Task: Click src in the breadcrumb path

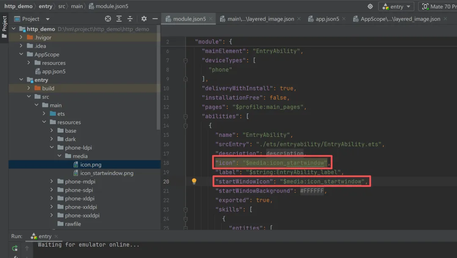Action: (x=61, y=6)
